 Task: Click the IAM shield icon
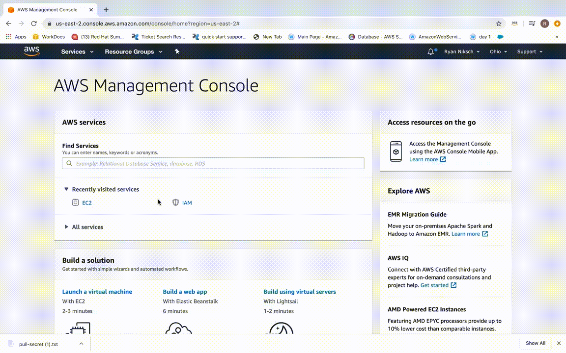pyautogui.click(x=175, y=202)
